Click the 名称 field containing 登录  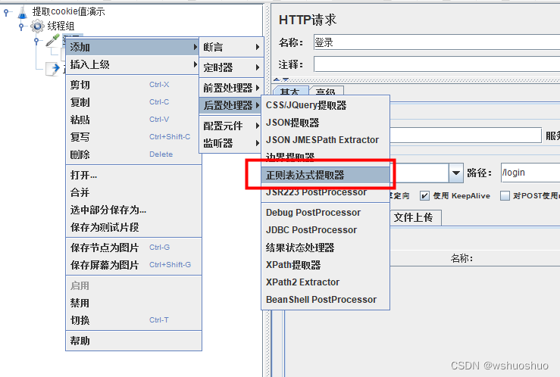(436, 42)
